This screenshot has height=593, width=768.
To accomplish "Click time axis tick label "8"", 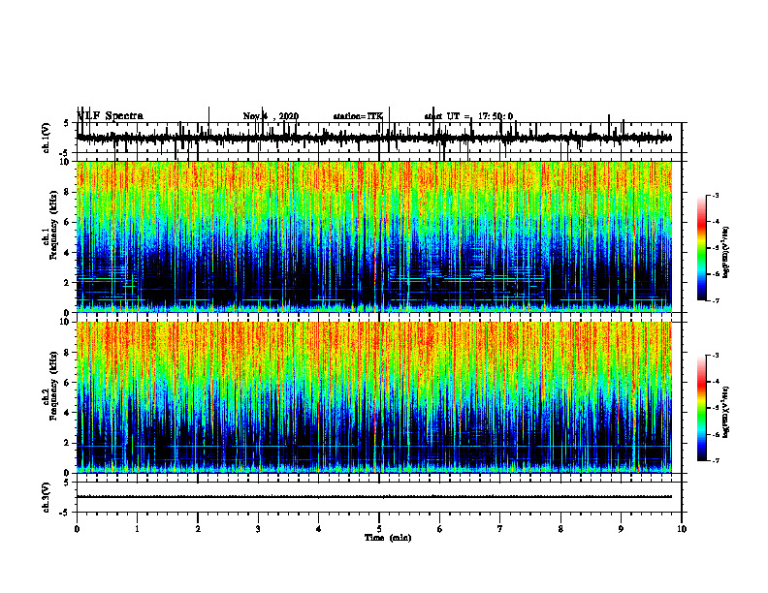I will [560, 529].
